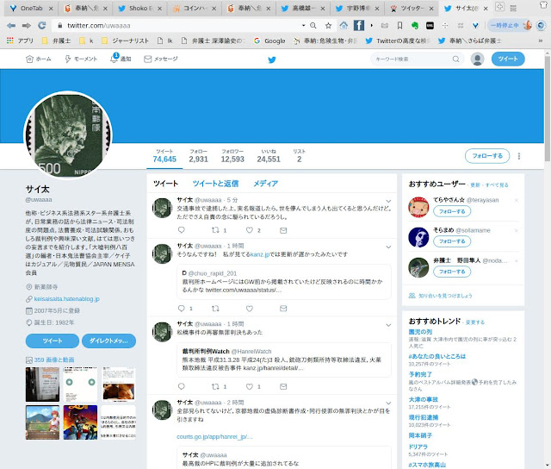551x469 pixels.
Task: Reload the page with refresh icon
Action: 42,25
